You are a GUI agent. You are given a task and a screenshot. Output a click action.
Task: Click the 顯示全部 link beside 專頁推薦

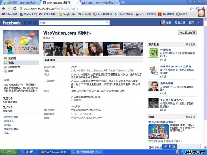(x=191, y=45)
